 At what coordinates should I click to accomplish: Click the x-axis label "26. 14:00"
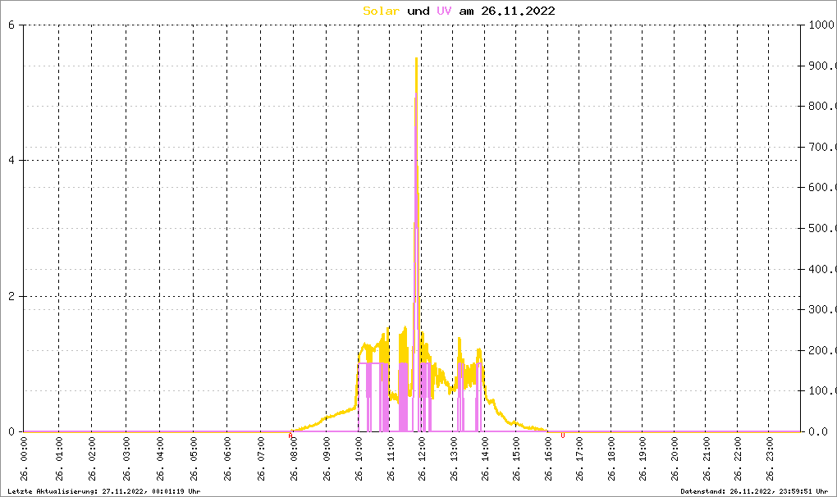click(x=485, y=459)
